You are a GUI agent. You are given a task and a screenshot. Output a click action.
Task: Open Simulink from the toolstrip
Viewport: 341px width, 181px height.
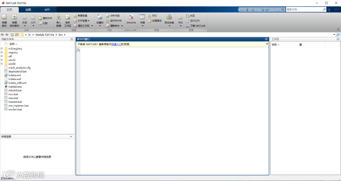[x=131, y=19]
